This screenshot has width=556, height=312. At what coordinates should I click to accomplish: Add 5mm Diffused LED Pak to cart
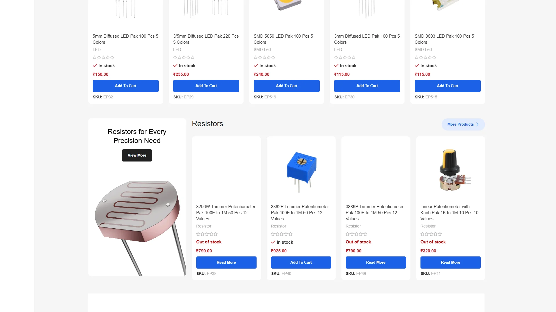[x=126, y=86]
